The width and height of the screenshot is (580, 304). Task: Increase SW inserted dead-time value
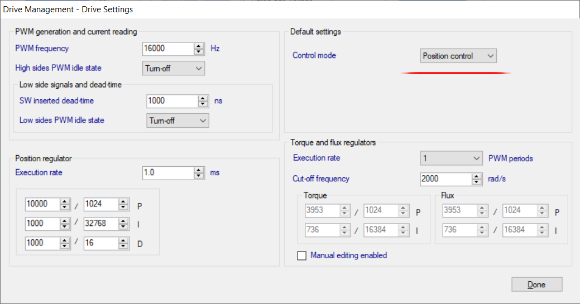point(203,98)
